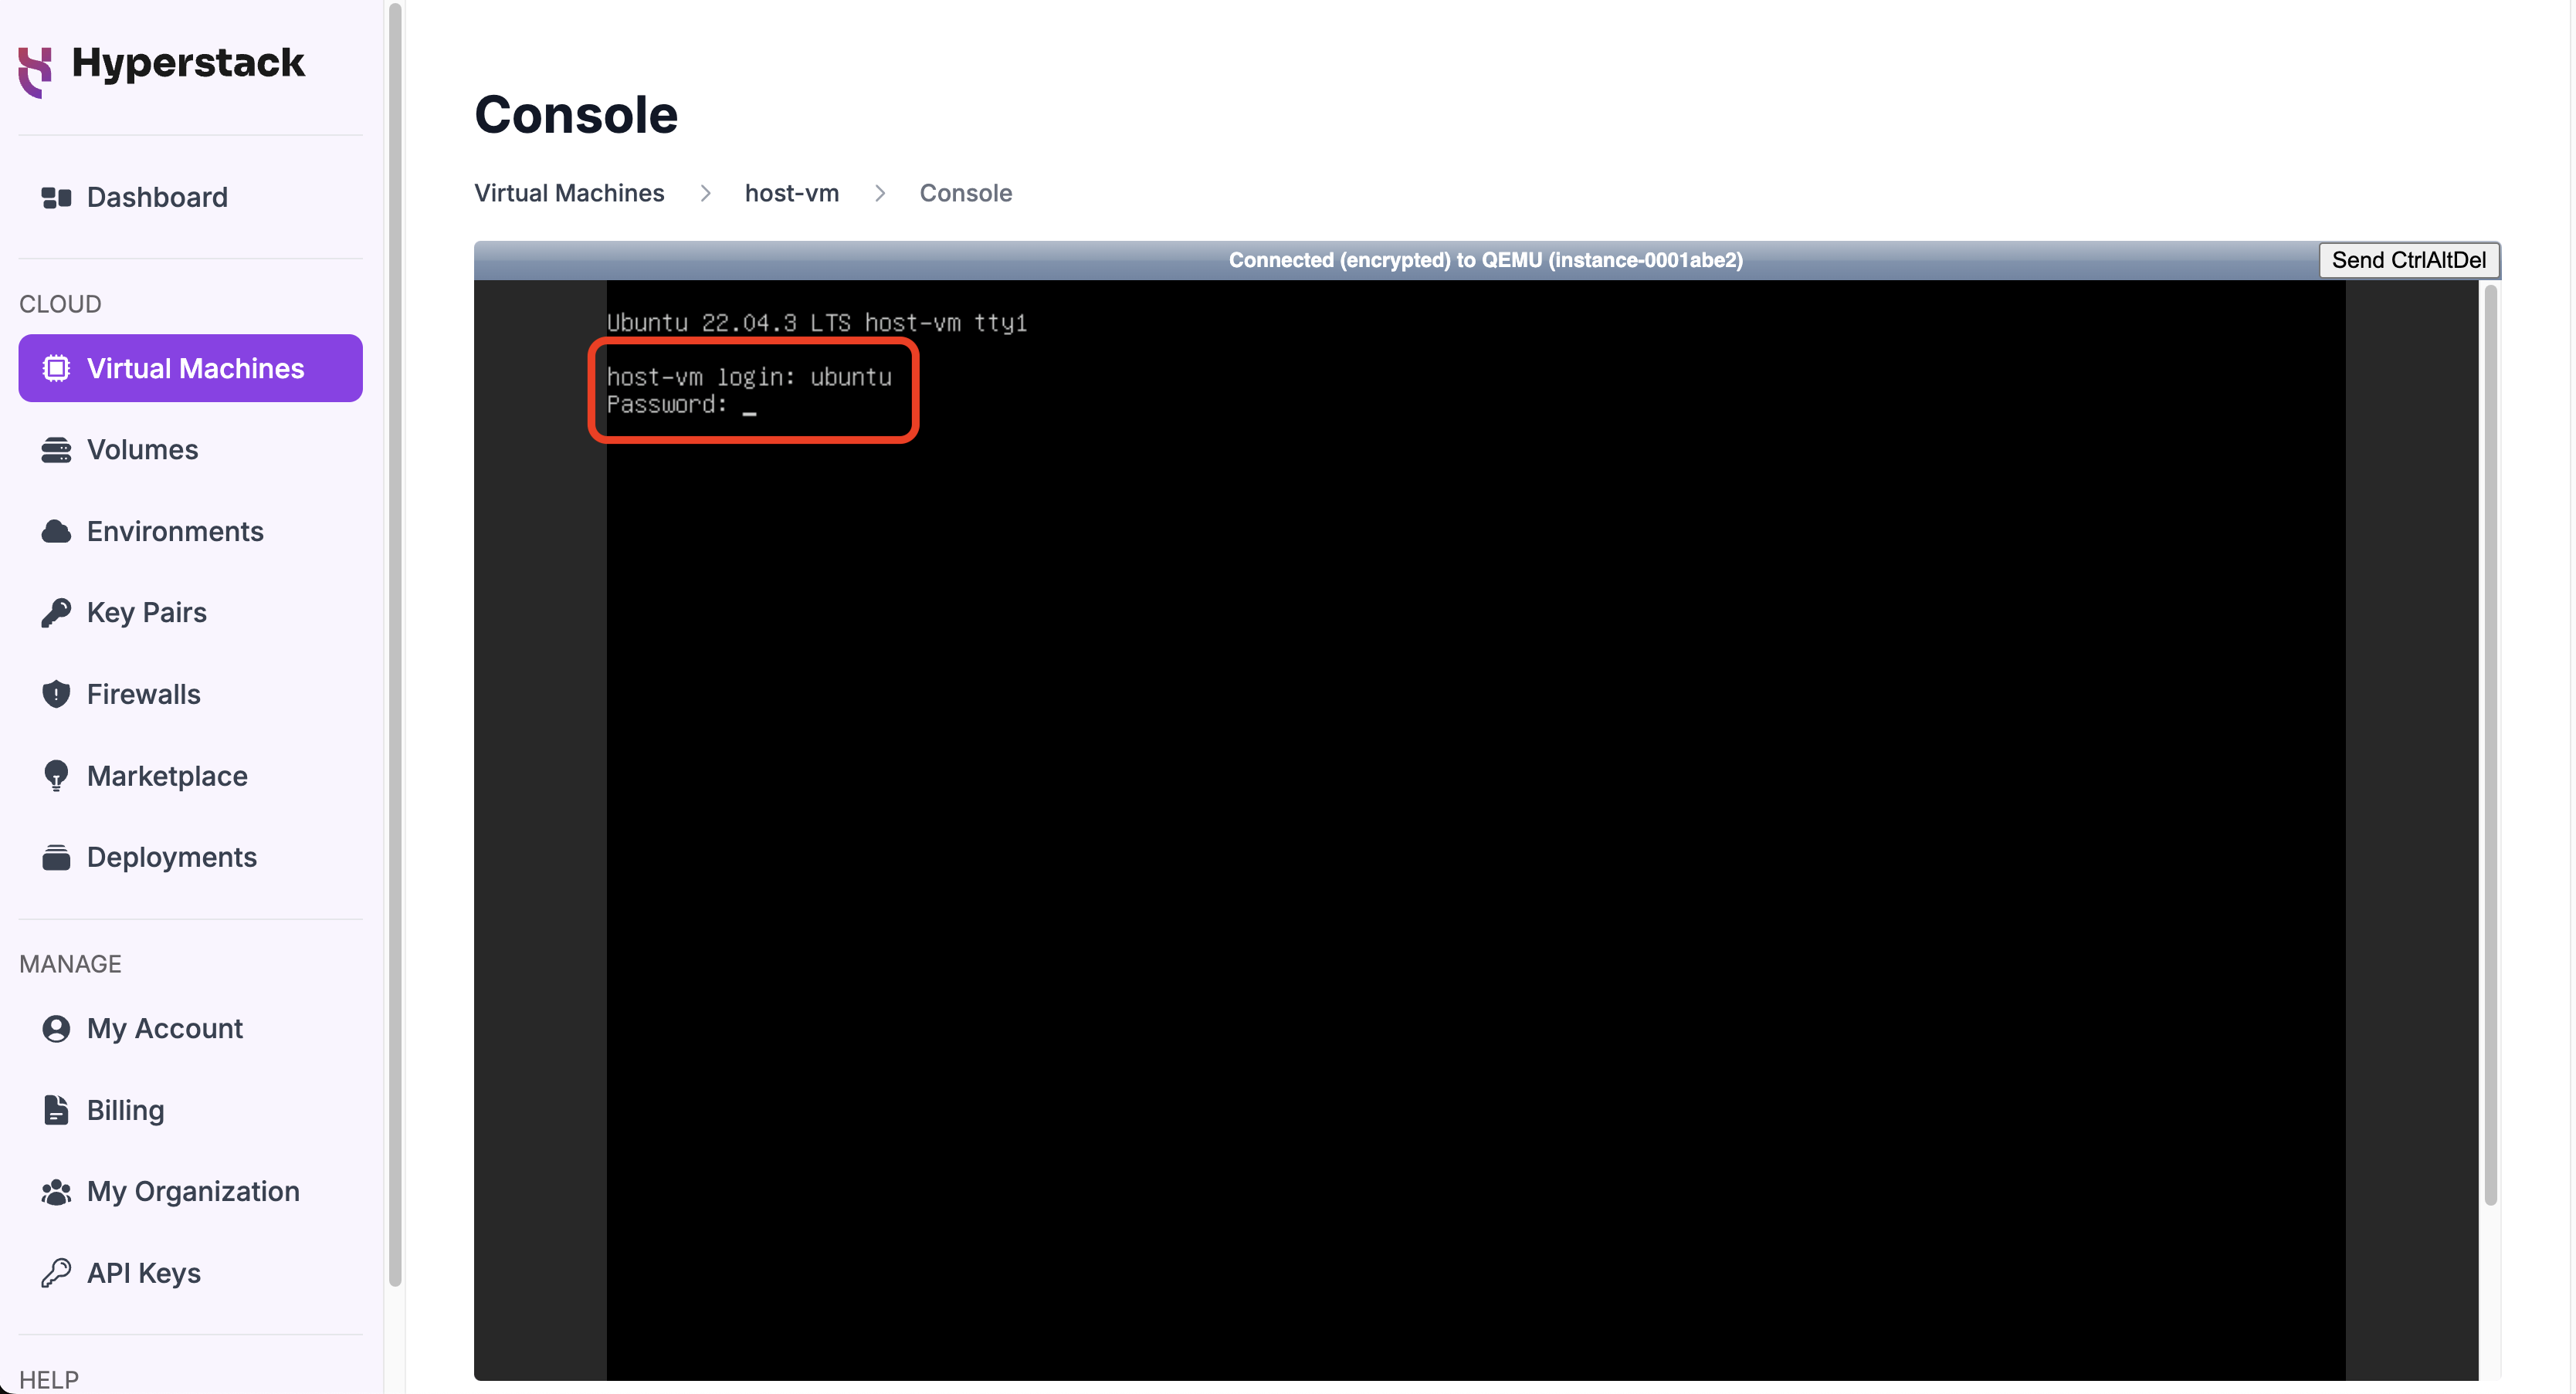Click the My Organization people icon

click(56, 1192)
